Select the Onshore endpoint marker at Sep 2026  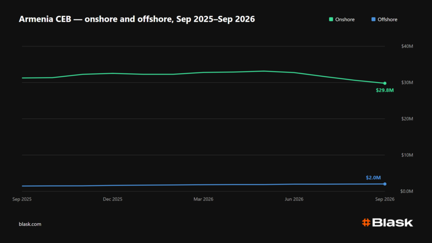coord(385,83)
